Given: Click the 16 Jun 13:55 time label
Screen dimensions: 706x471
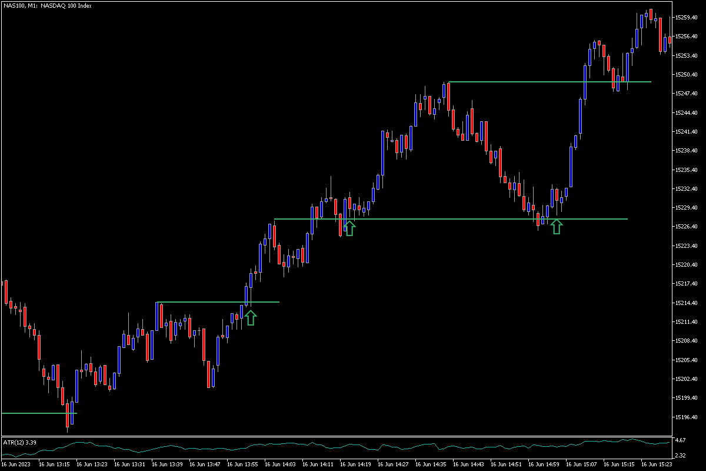Looking at the screenshot, I should click(x=242, y=465).
